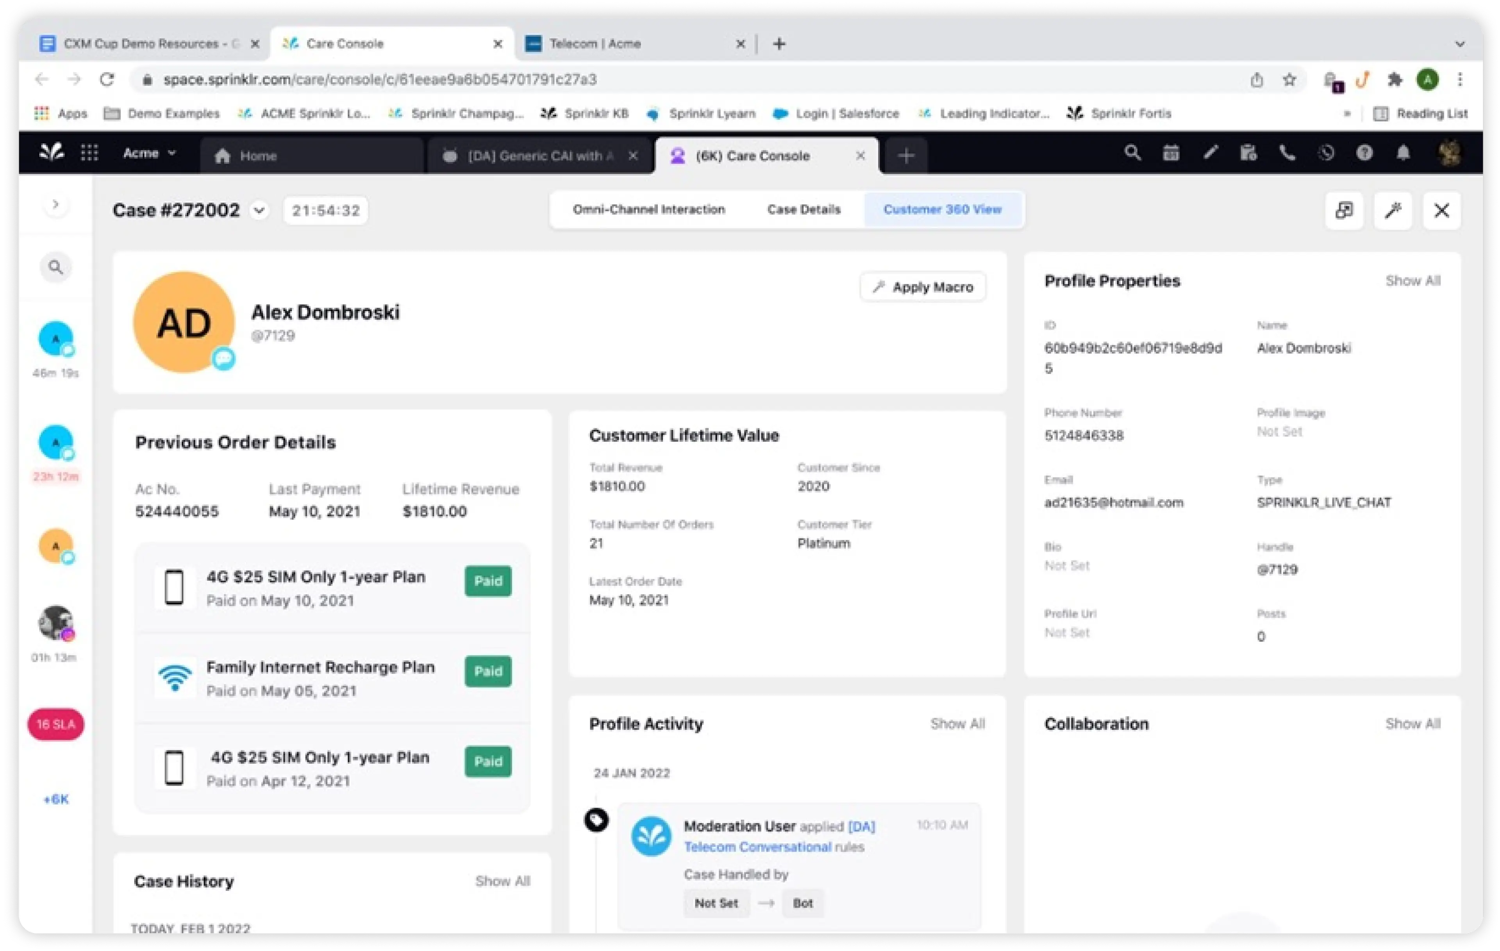Screen dimensions: 1500x951
Task: Click the AD profile avatar
Action: pos(184,322)
